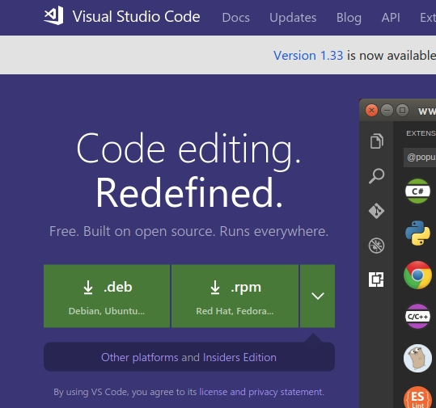Select the ESLint extension icon

coord(417,397)
